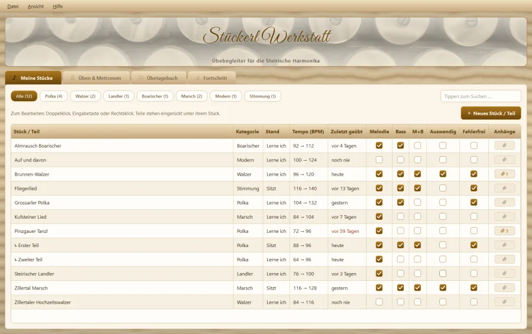Open attachments for Fliegerlied
The image size is (532, 334).
(505, 189)
